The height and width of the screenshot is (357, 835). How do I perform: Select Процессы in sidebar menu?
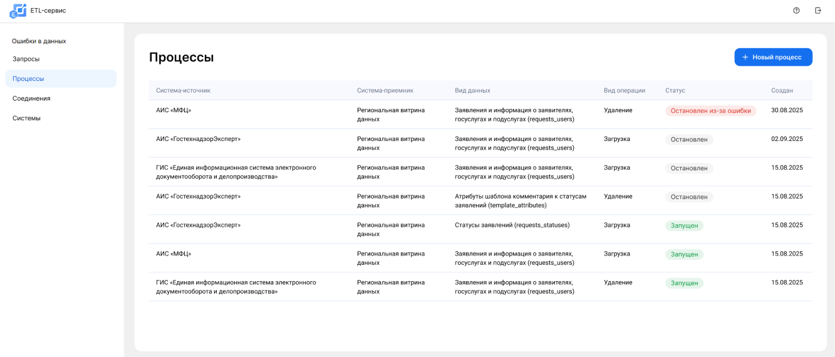[x=28, y=79]
